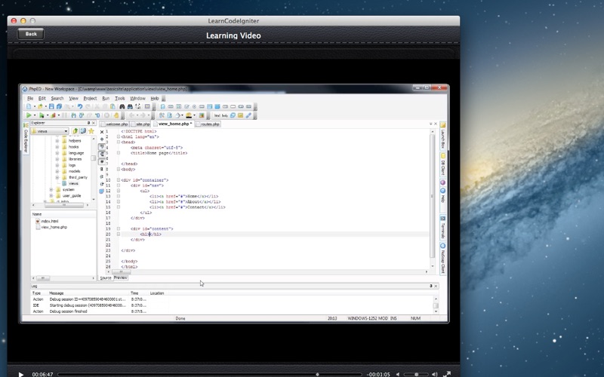Open the Search menu in PhpED
Screen dimensions: 604x377
57,99
